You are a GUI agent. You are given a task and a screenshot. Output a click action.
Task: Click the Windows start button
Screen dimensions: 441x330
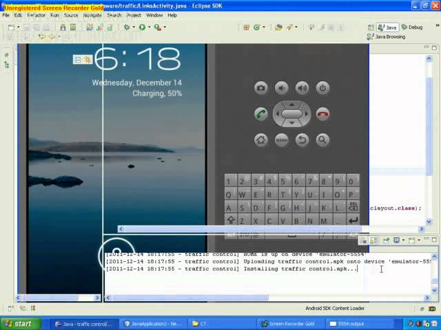click(x=21, y=324)
